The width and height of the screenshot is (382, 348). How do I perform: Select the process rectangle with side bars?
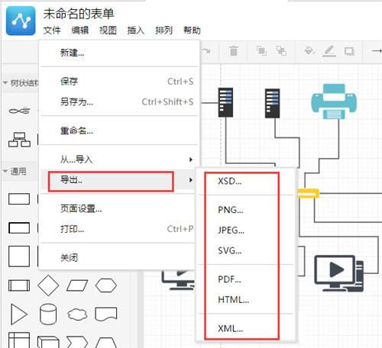tap(19, 285)
